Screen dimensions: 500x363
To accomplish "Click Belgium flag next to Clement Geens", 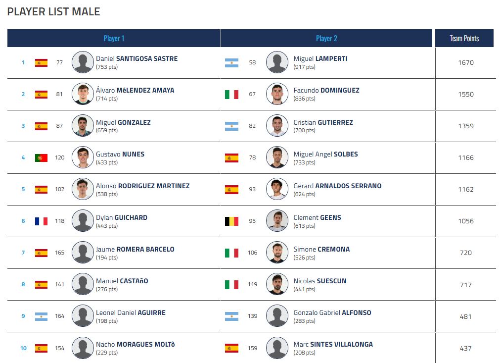I will pos(231,221).
